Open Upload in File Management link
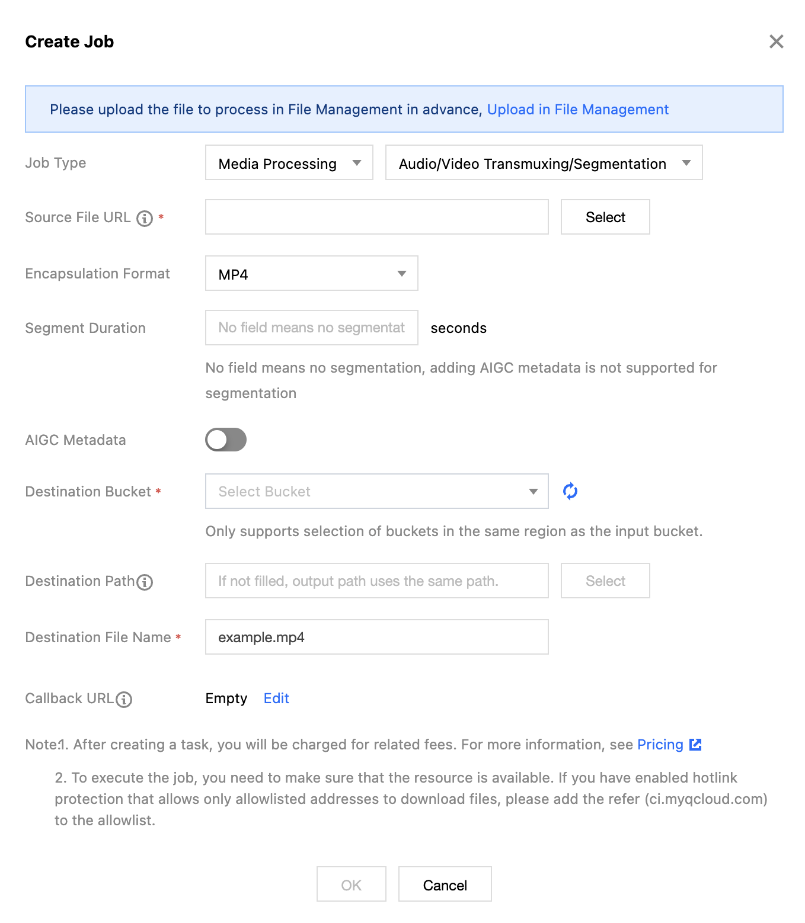 [577, 110]
